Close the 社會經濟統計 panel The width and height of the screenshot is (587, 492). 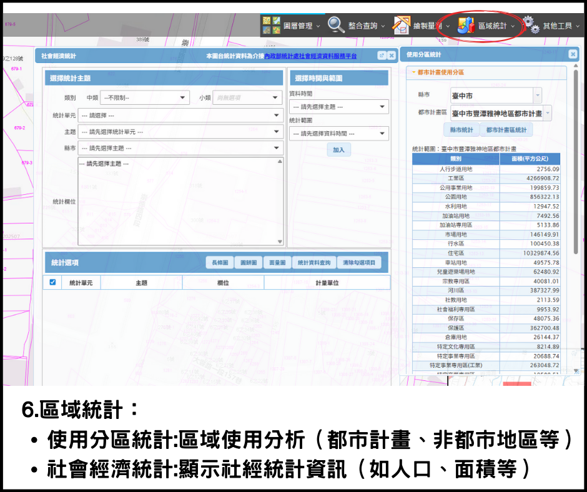[x=392, y=56]
